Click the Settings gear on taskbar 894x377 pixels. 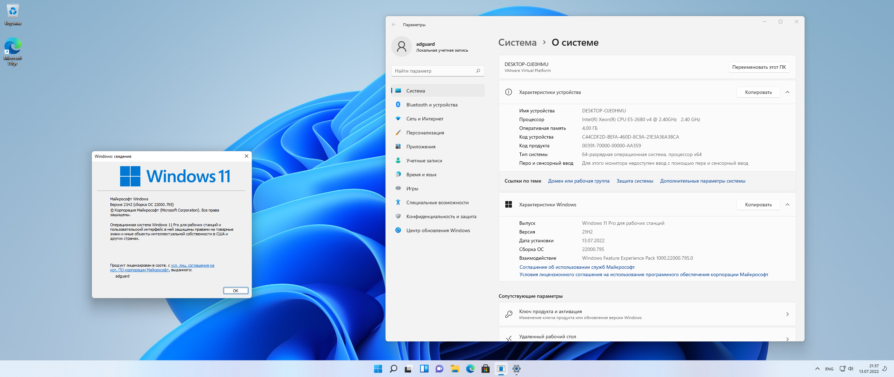[x=516, y=369]
